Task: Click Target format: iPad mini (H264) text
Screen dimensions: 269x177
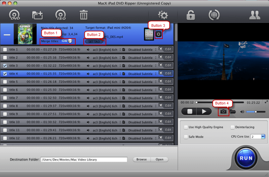Action: click(108, 28)
